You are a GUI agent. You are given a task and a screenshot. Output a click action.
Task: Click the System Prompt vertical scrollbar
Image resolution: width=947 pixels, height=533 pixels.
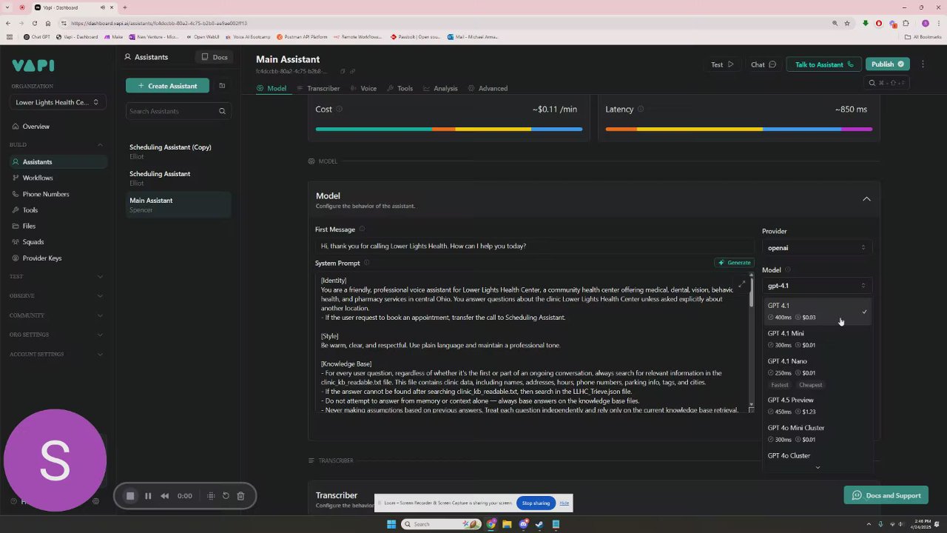tap(751, 342)
